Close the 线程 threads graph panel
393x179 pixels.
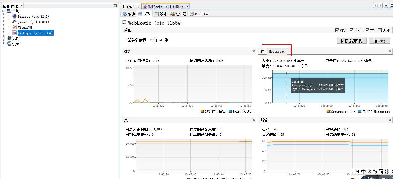[390, 120]
